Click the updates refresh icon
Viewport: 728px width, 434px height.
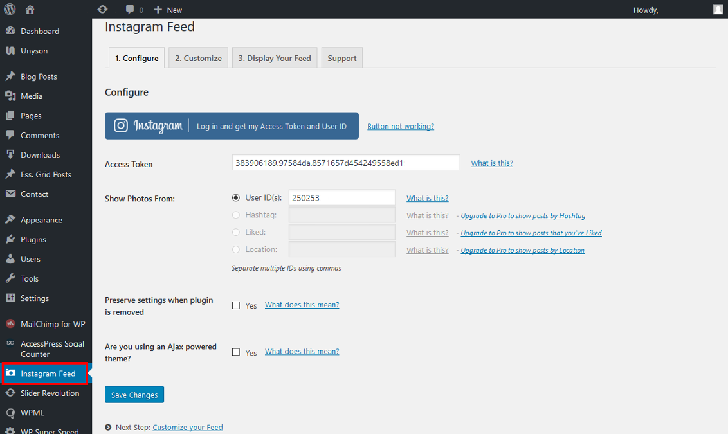tap(102, 10)
